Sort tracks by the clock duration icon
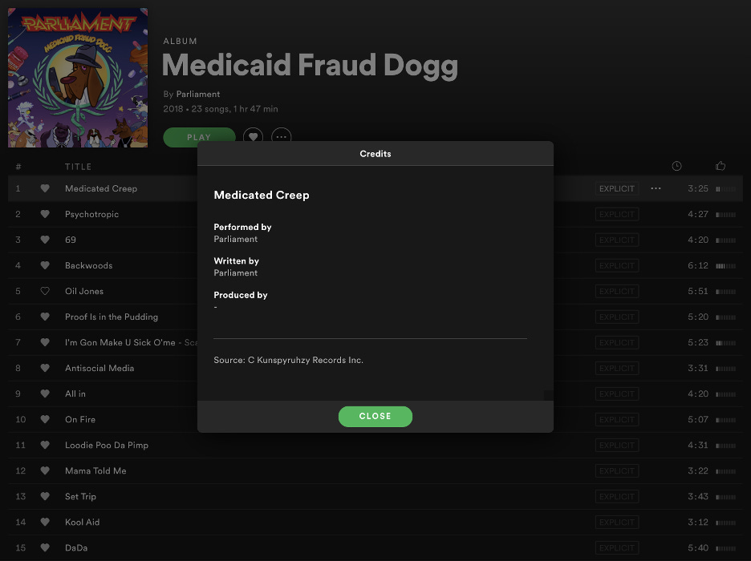Image resolution: width=751 pixels, height=561 pixels. (676, 166)
